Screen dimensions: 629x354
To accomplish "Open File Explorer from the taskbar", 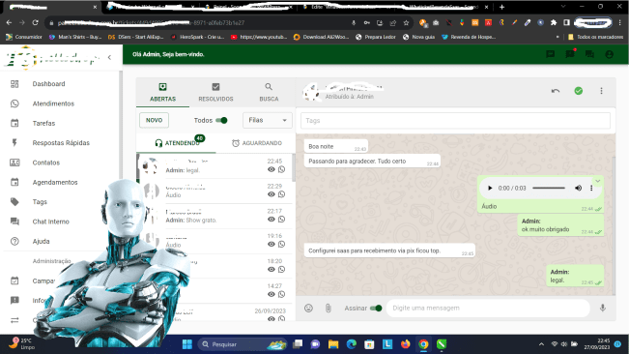I will point(333,344).
